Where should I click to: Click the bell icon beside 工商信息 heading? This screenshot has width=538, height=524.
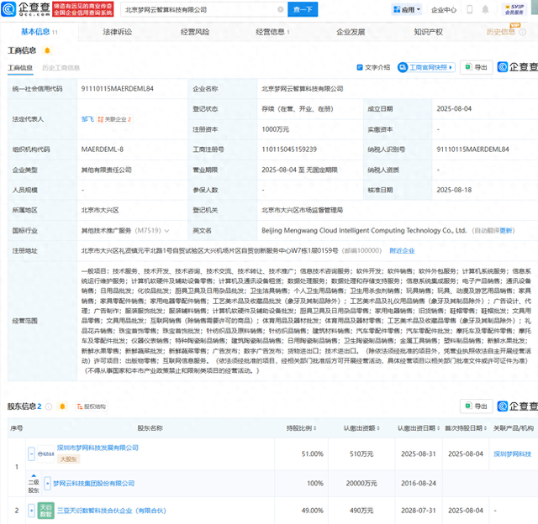pyautogui.click(x=47, y=50)
